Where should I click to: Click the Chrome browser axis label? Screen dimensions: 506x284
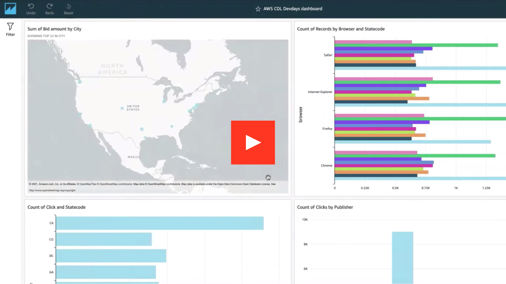click(326, 166)
